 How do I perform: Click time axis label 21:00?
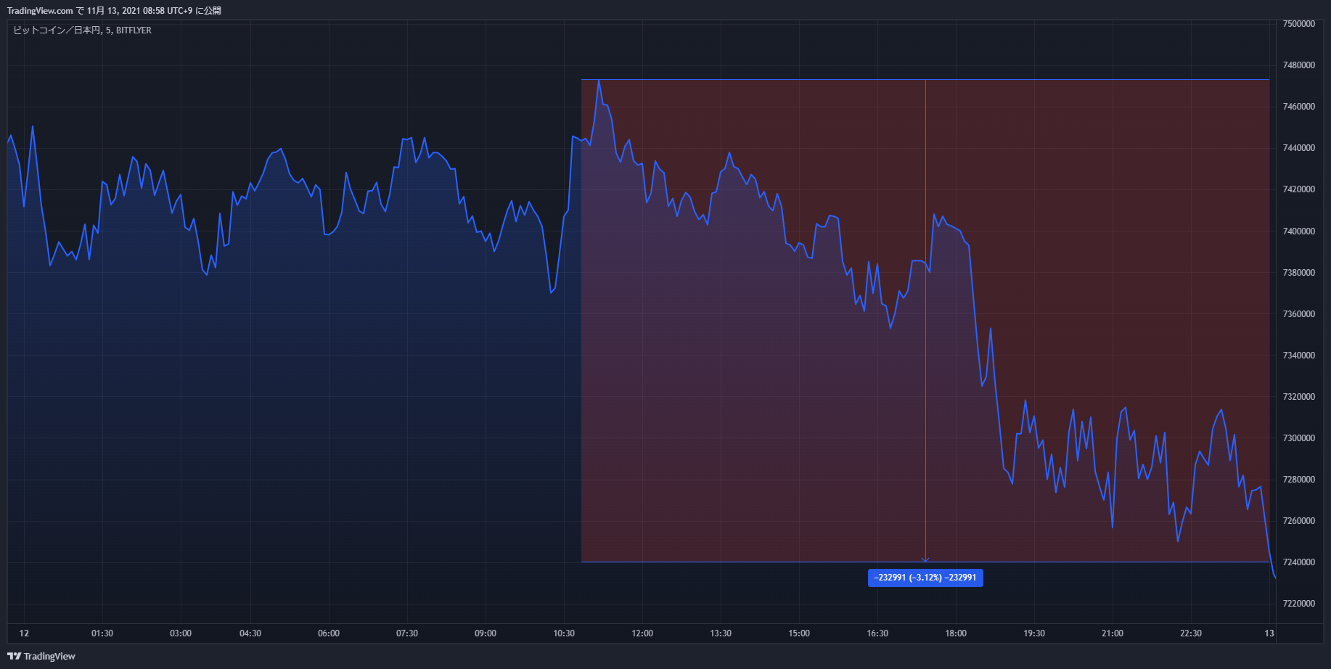pos(1113,633)
